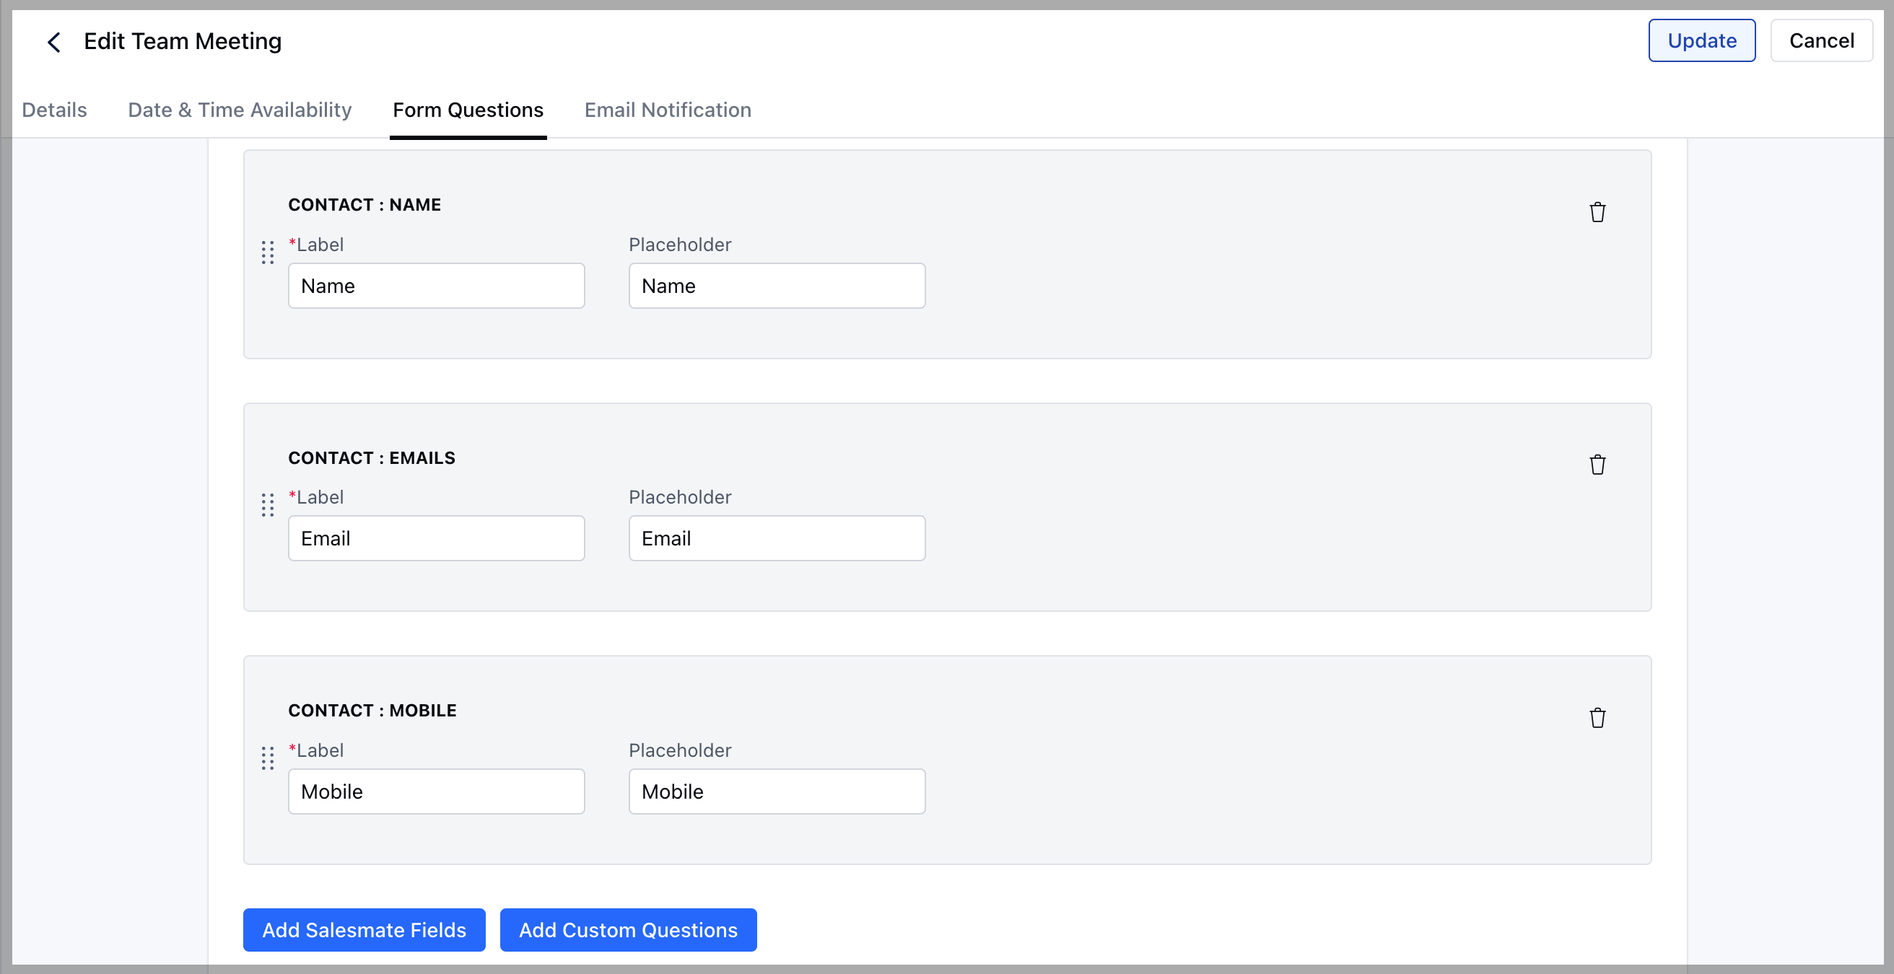The image size is (1894, 974).
Task: Grab the drag handle for the Mobile field
Action: coord(268,758)
